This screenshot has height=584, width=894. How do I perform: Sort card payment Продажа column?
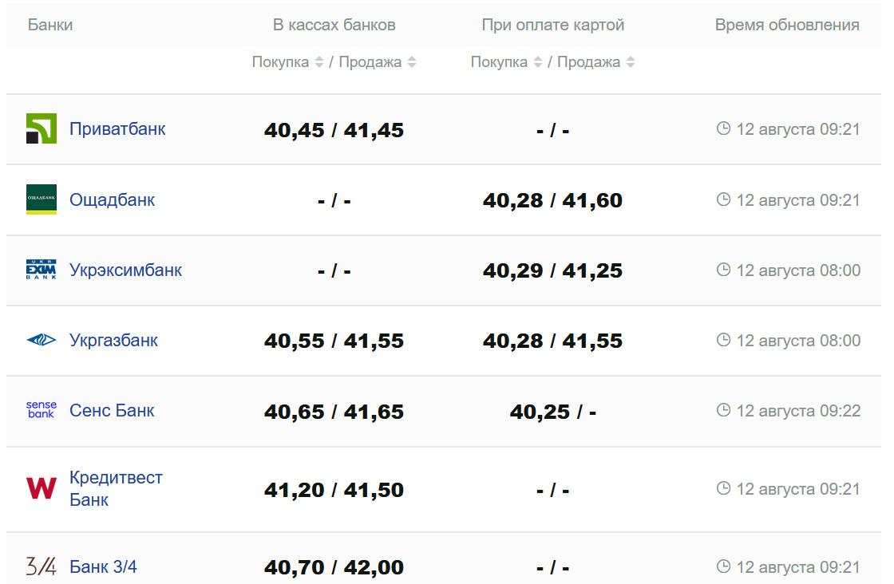pyautogui.click(x=631, y=62)
